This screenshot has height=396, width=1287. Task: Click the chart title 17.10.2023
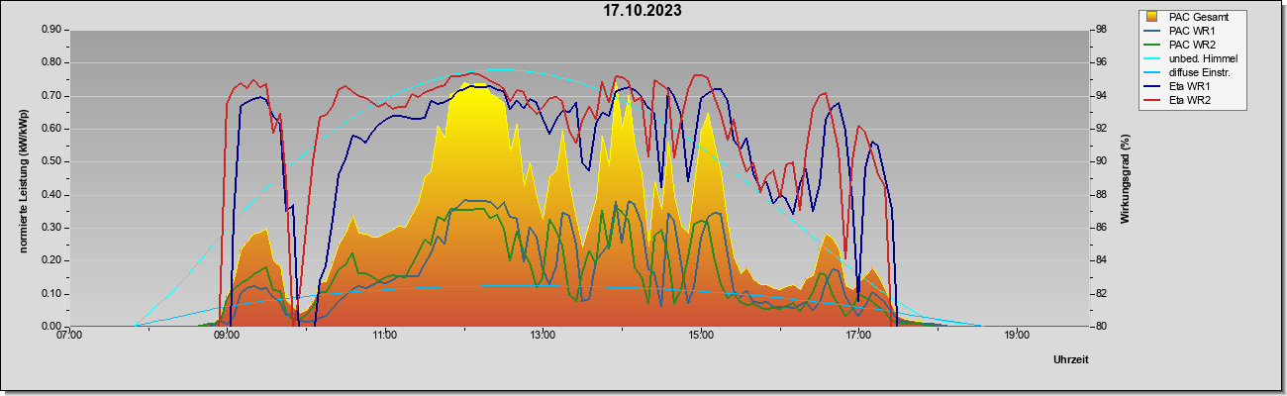[643, 12]
